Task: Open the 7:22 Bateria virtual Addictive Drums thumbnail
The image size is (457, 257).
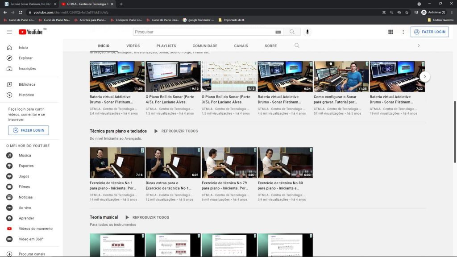Action: point(397,77)
